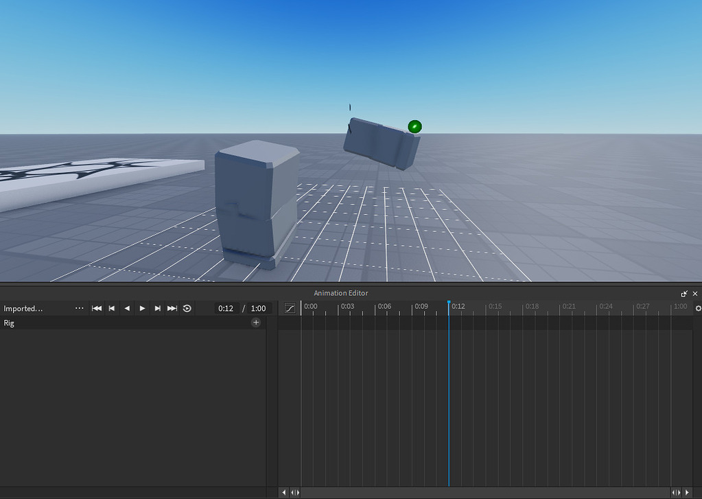Toggle looping playback
702x499 pixels.
pos(187,308)
